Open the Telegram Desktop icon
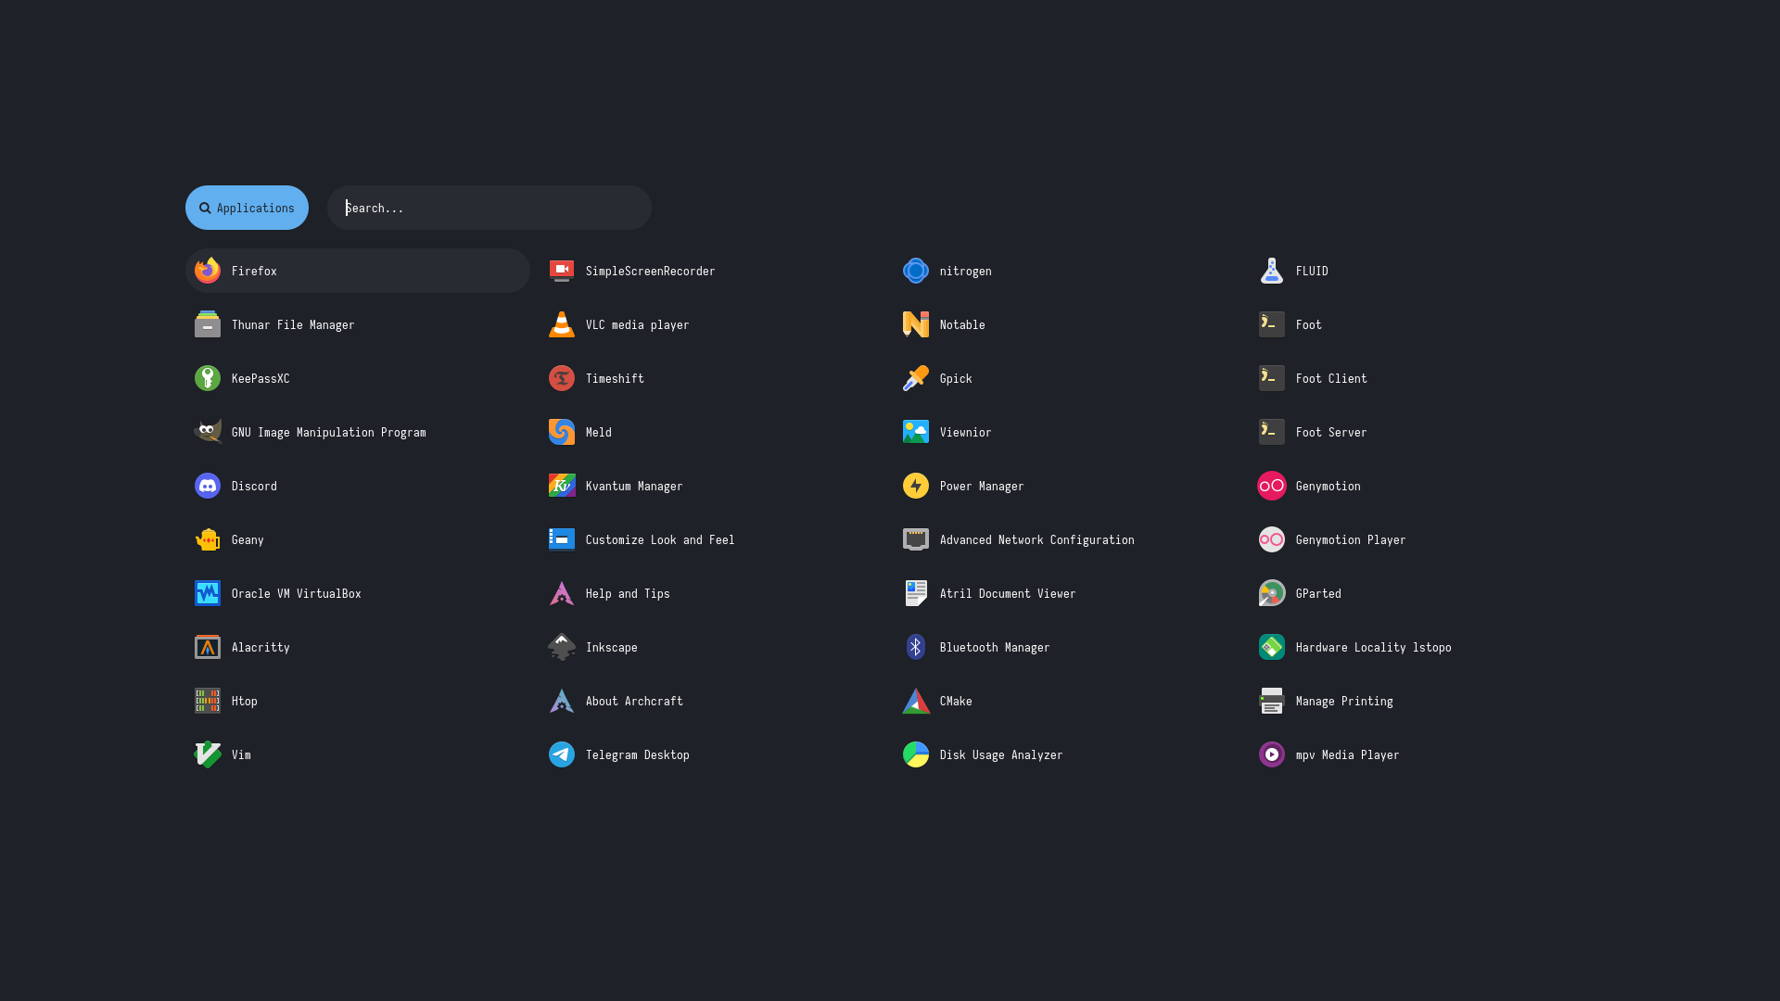The image size is (1780, 1001). pyautogui.click(x=562, y=754)
